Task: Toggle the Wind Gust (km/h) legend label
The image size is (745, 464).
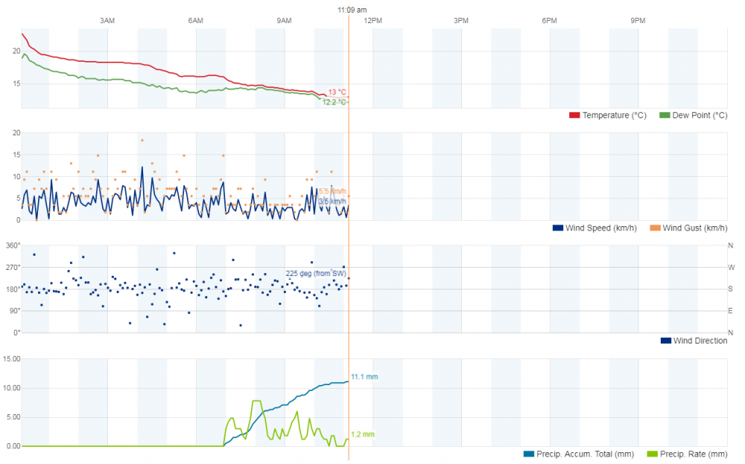Action: coord(694,228)
